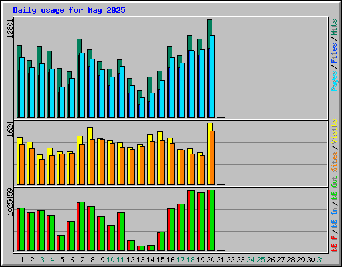The height and width of the screenshot is (267, 342).
Task: Click day 24 on the x-axis
Action: 250,260
